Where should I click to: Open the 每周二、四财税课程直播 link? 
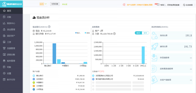[170, 5]
